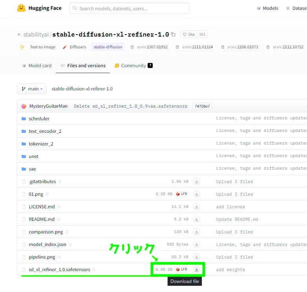Click the safety check icon beside 01.png
Image resolution: width=307 pixels, height=292 pixels.
(x=47, y=194)
